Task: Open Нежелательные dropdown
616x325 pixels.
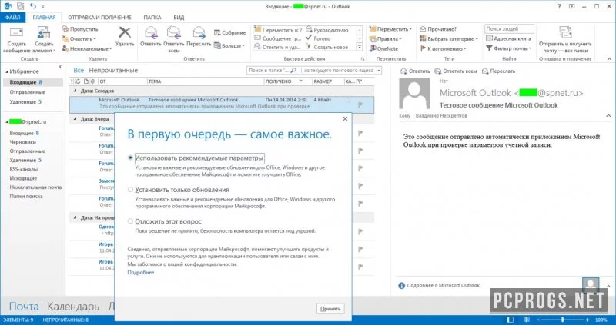Action: tap(87, 48)
